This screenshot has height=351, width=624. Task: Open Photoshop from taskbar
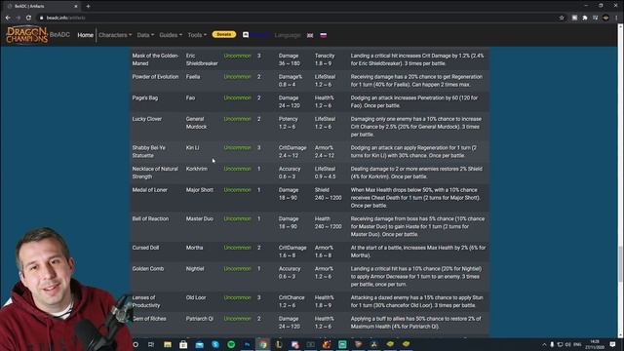point(247,344)
